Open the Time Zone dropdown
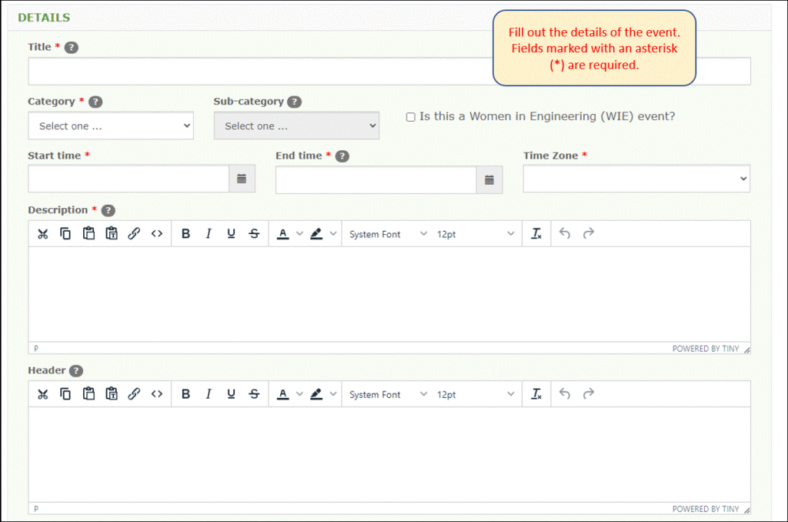 pyautogui.click(x=636, y=178)
